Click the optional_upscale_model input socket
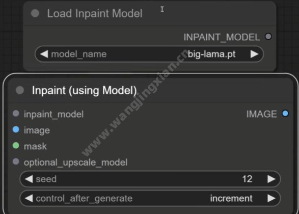This screenshot has width=299, height=214. pyautogui.click(x=16, y=162)
